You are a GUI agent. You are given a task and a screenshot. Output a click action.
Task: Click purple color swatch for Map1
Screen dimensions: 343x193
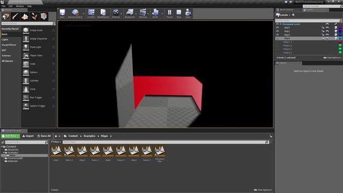click(x=340, y=28)
